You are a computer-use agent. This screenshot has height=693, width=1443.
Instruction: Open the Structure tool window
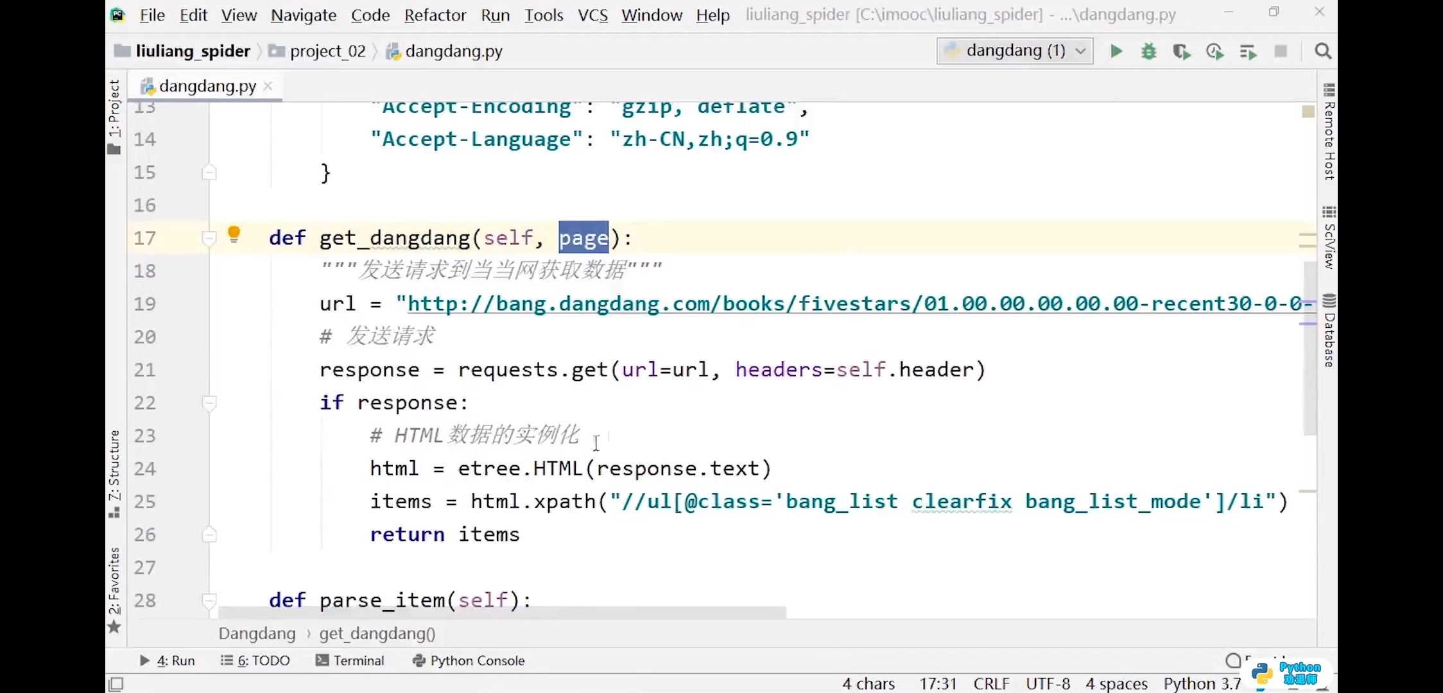click(114, 474)
